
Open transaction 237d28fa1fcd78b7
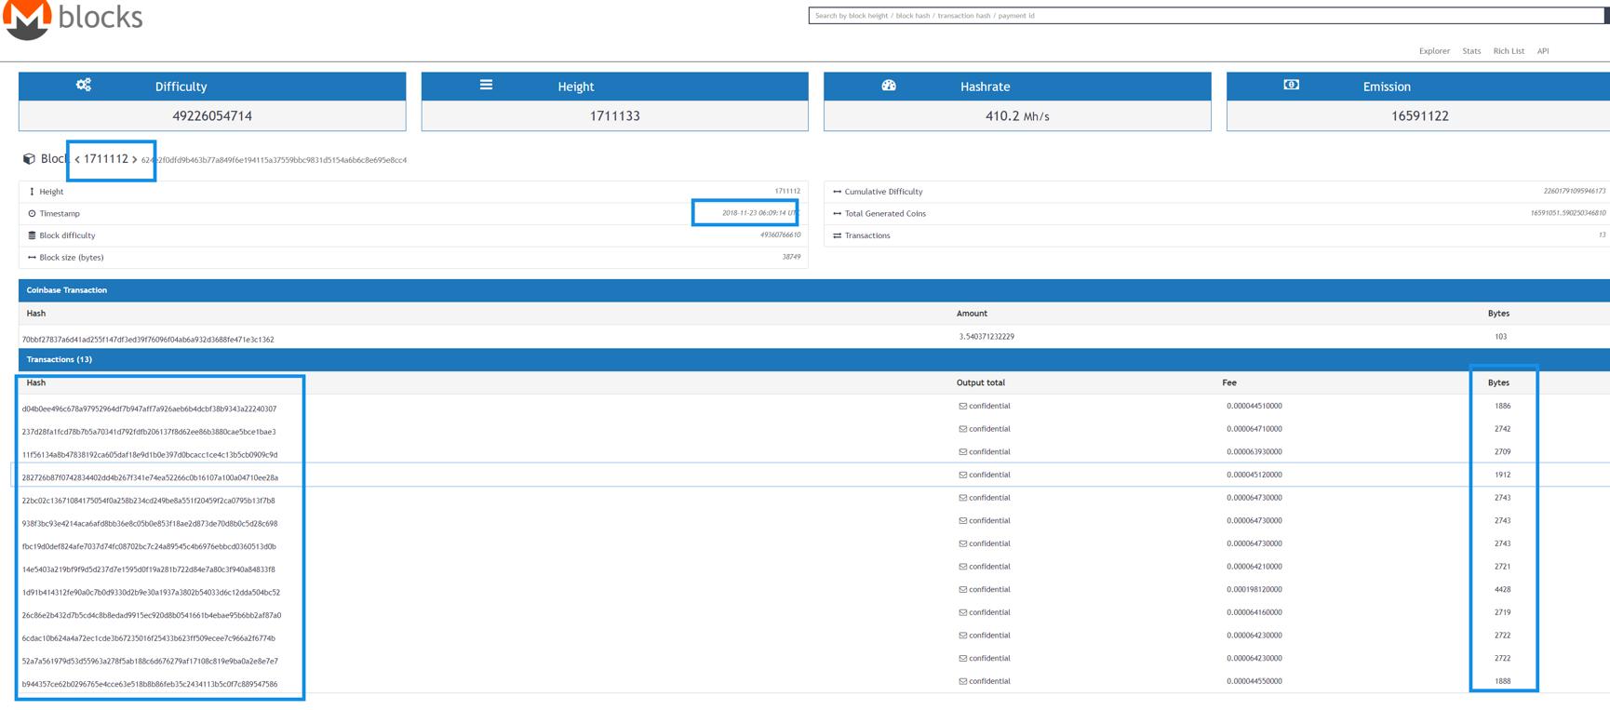(149, 432)
